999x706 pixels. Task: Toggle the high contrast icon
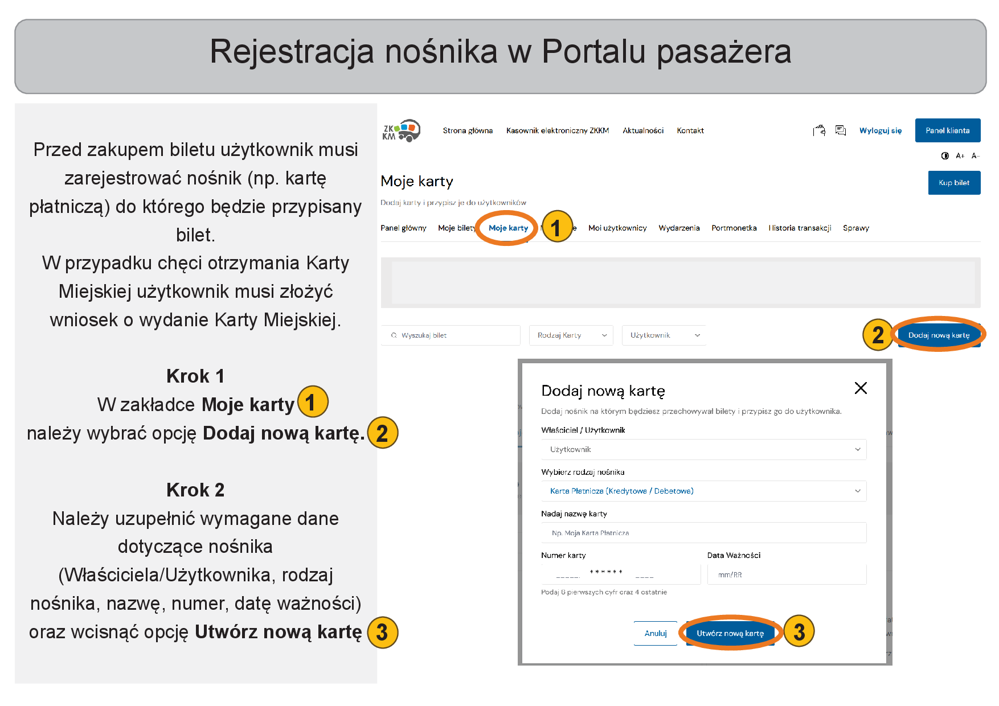(945, 155)
